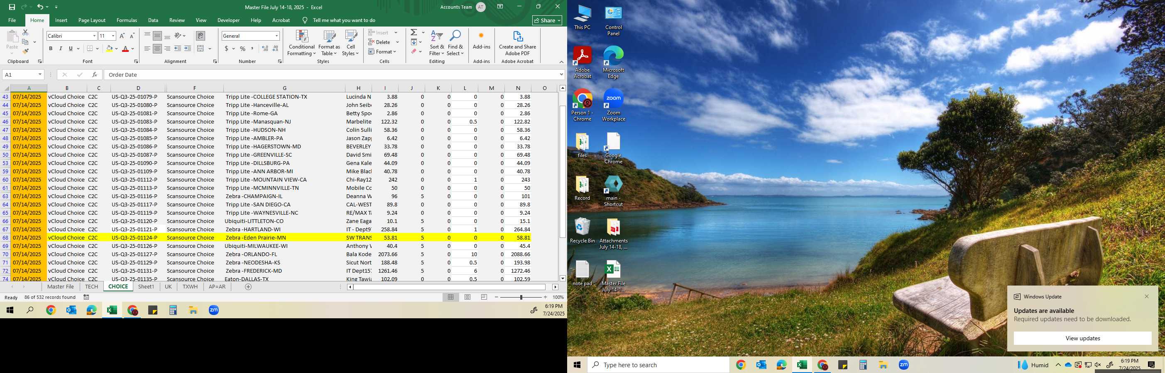
Task: Switch to Page Layout view in status bar
Action: [467, 297]
